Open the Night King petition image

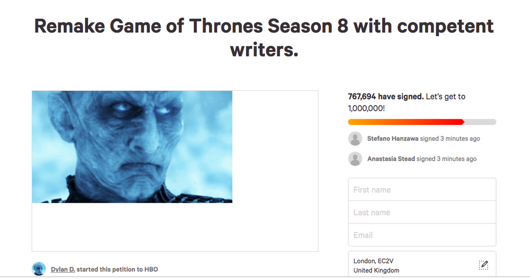pyautogui.click(x=132, y=147)
